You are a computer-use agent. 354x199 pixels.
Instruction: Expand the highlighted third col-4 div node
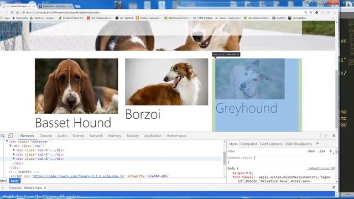tap(14, 159)
